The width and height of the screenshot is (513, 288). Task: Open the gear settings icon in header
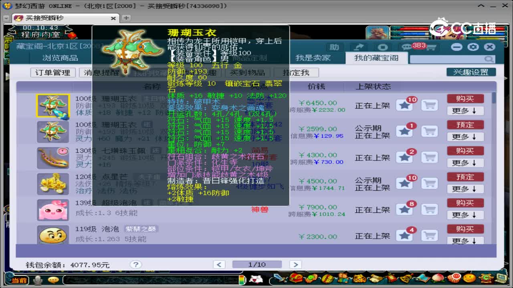(x=473, y=47)
